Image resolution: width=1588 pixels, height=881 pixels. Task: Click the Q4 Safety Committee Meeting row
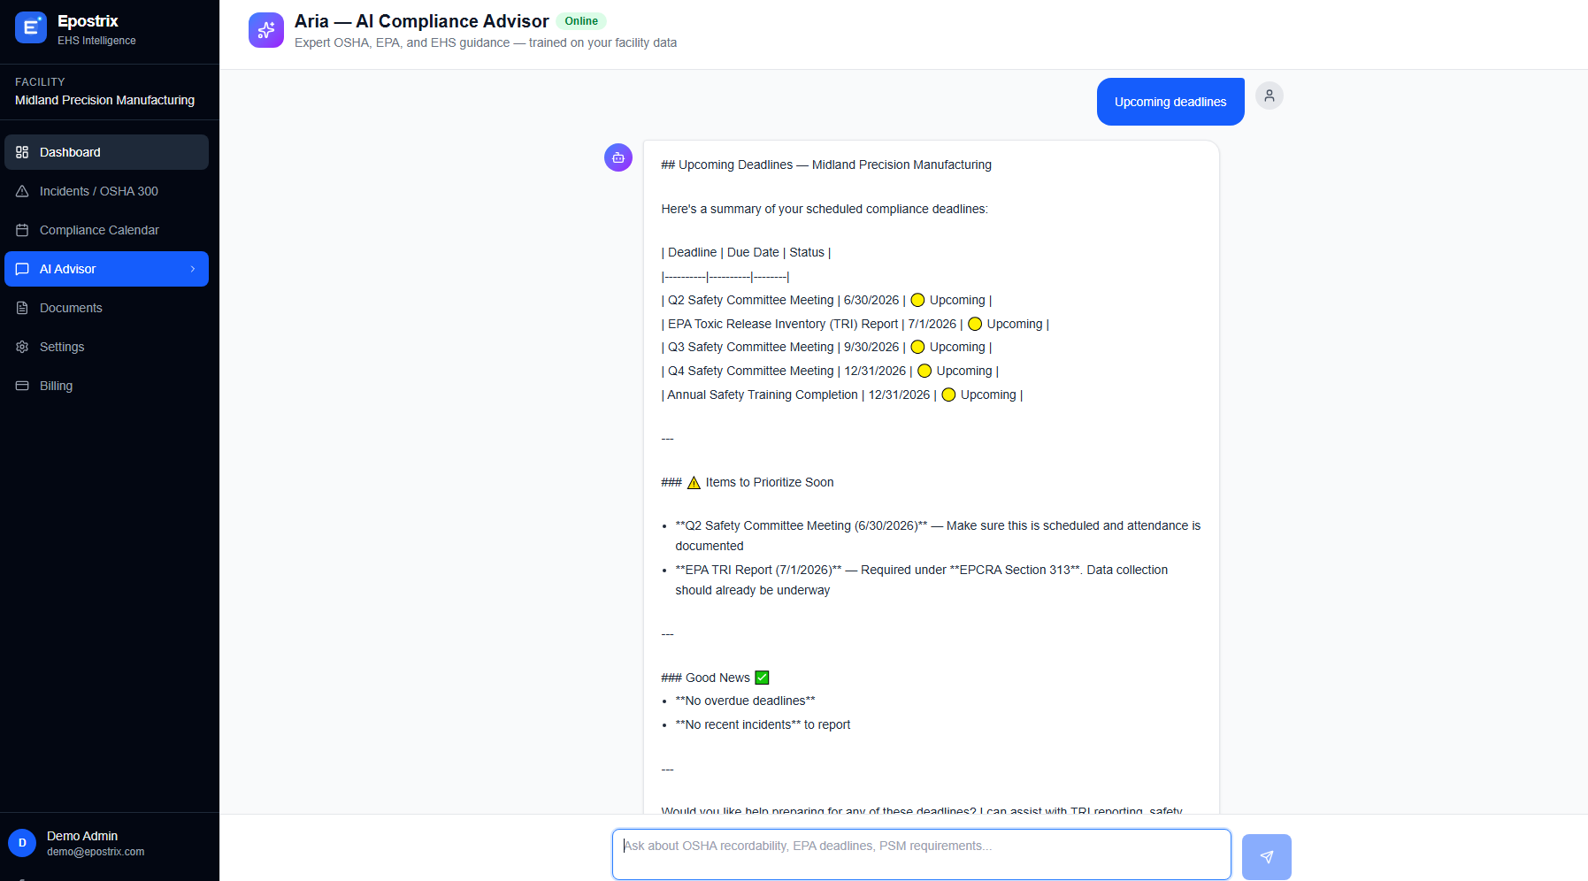pyautogui.click(x=830, y=371)
